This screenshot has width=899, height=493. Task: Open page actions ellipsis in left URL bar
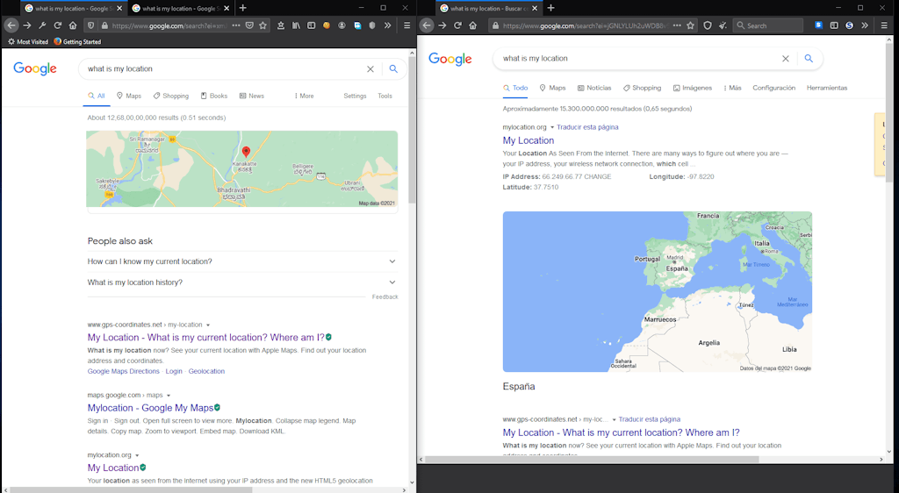235,25
